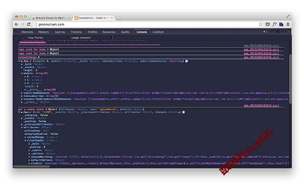This screenshot has height=190, width=304.
Task: Clear the console with the clear icon
Action: click(x=16, y=38)
